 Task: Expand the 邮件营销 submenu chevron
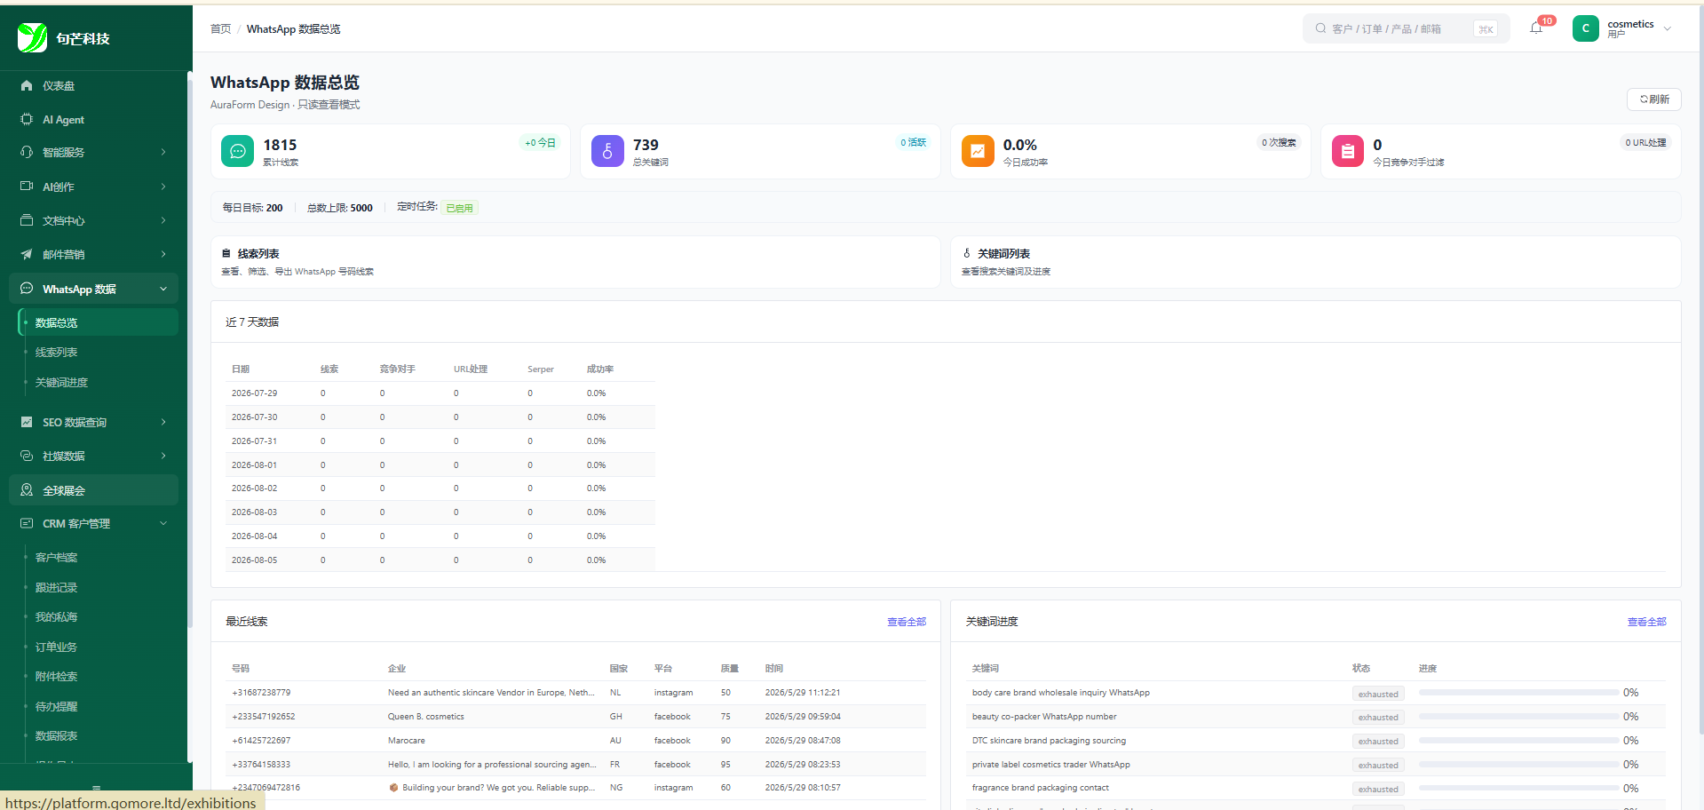(163, 254)
